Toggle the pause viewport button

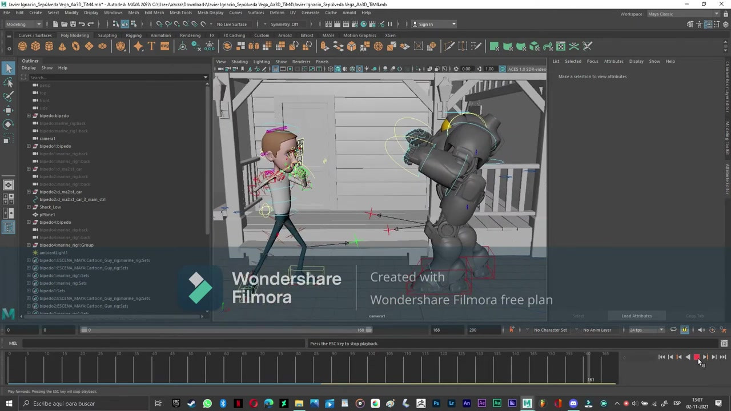pyautogui.click(x=390, y=24)
